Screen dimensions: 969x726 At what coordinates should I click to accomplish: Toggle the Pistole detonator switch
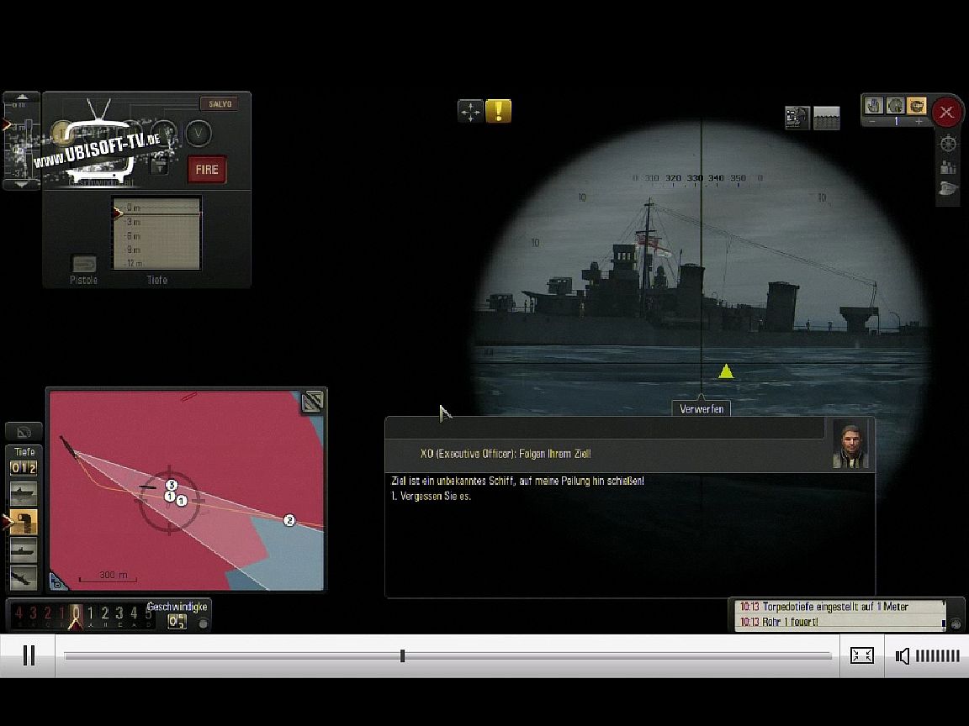click(83, 264)
